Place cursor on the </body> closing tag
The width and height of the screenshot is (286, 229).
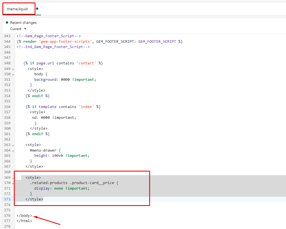pyautogui.click(x=24, y=215)
